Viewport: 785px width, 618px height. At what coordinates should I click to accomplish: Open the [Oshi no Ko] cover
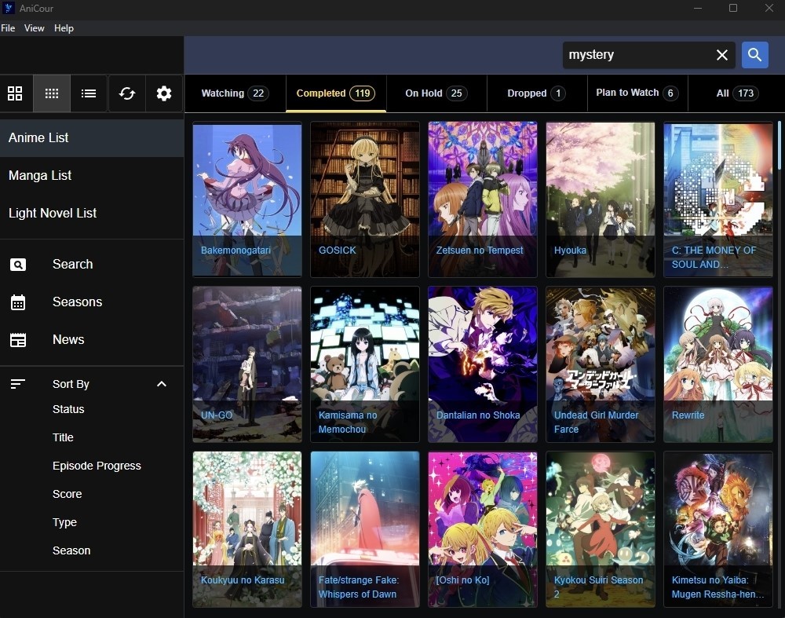coord(483,529)
